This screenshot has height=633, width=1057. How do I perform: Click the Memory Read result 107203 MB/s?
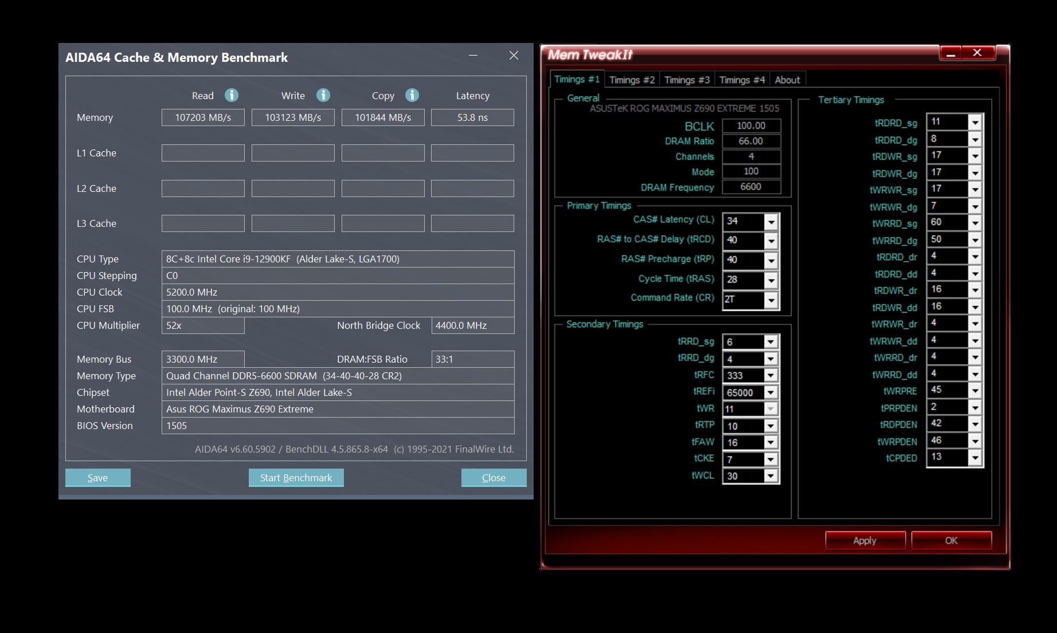203,117
